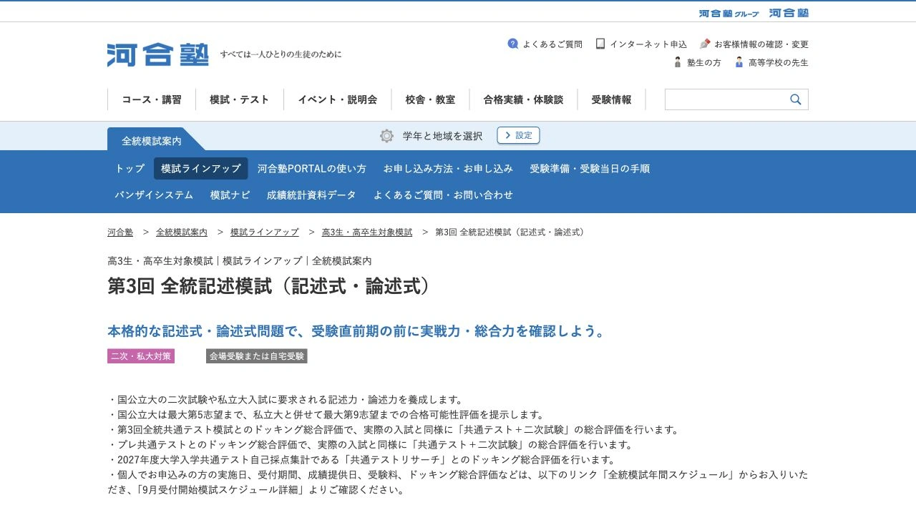Image resolution: width=916 pixels, height=515 pixels.
Task: Click the tablet icon for インターネット申込
Action: tap(600, 44)
